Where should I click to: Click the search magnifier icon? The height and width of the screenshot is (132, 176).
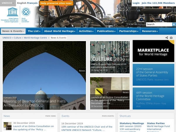tap(174, 24)
